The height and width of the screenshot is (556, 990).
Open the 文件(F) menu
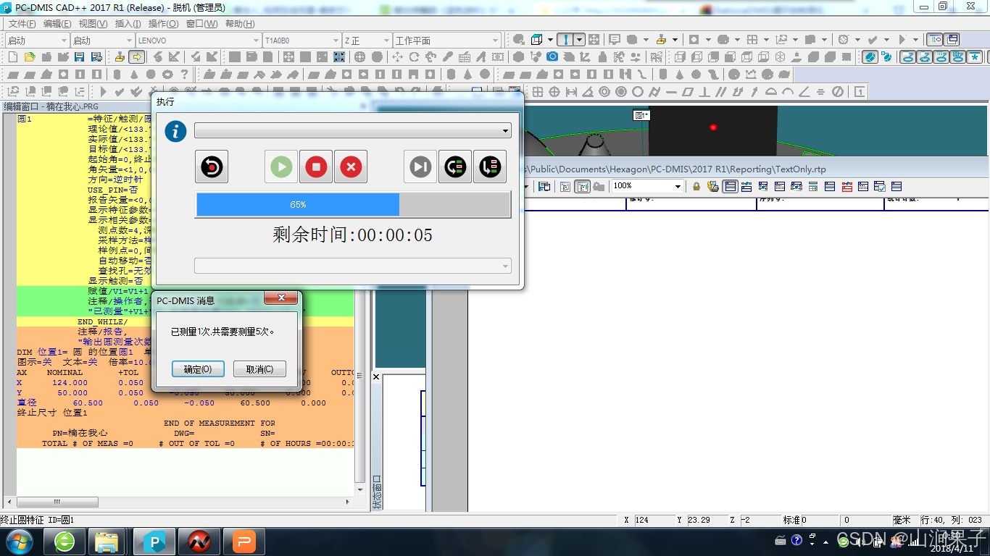point(22,24)
